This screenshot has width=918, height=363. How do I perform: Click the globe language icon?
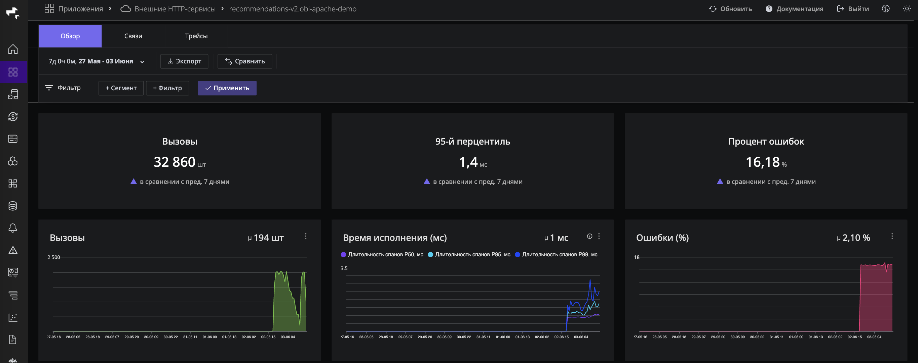click(886, 8)
